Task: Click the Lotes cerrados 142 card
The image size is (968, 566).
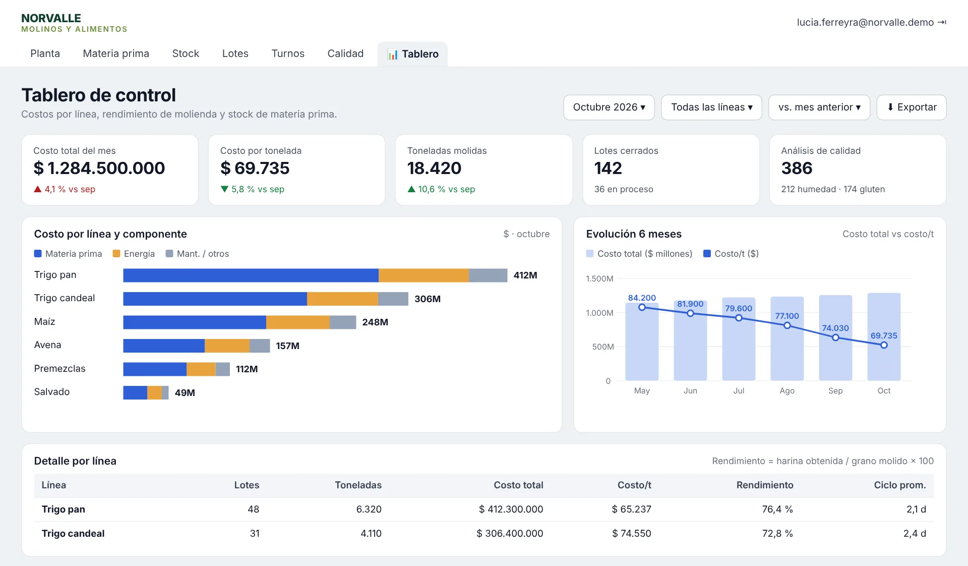Action: (671, 170)
